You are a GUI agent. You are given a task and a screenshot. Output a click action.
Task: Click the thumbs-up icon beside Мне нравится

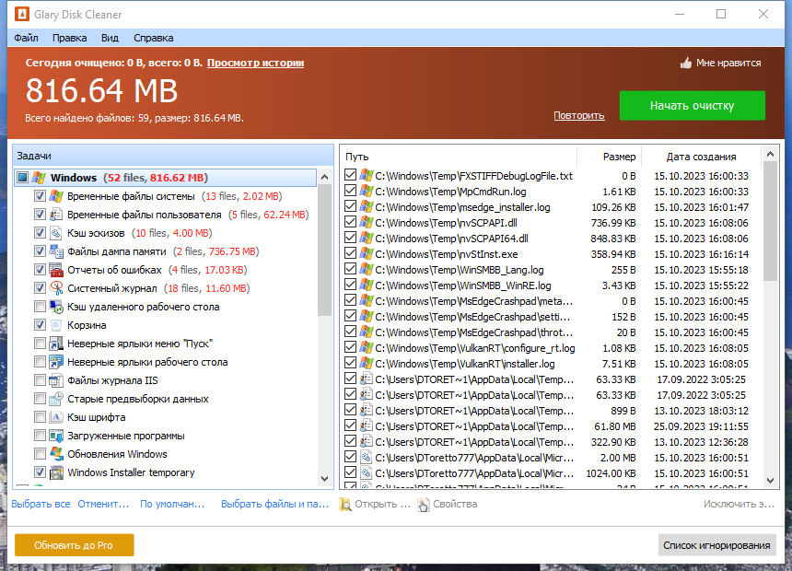(x=685, y=64)
